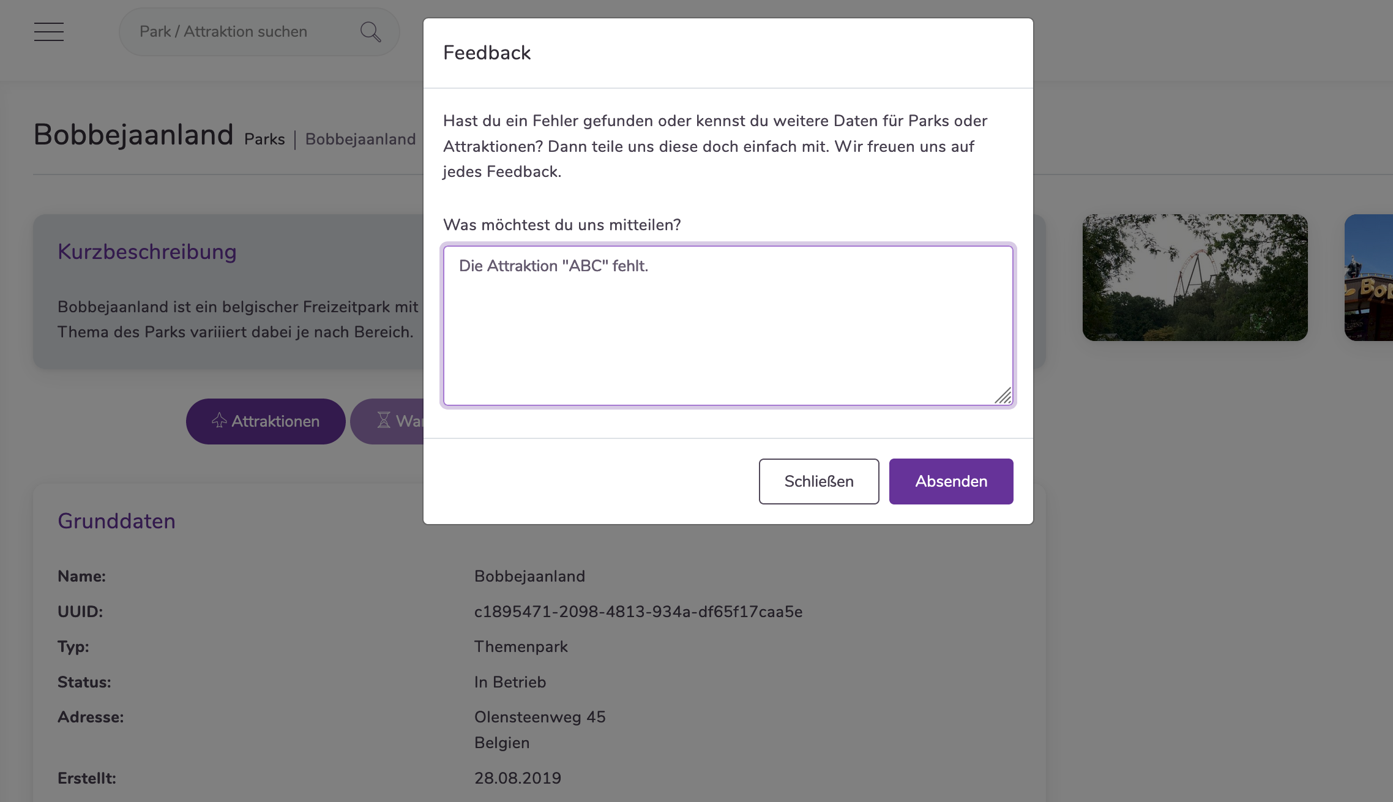Click the Park / Attraktion suchen field
Image resolution: width=1393 pixels, height=802 pixels.
pos(245,32)
